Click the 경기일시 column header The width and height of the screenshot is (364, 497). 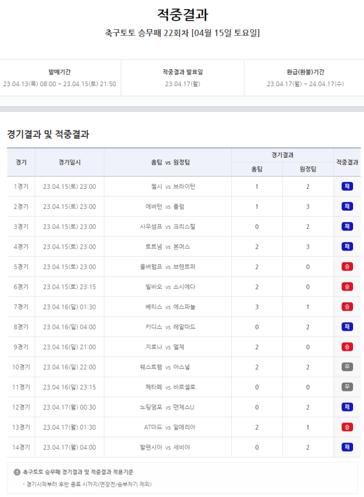pyautogui.click(x=69, y=162)
